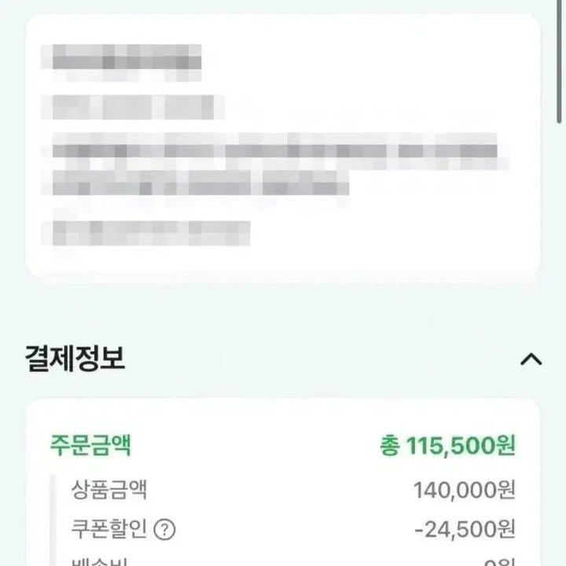The image size is (566, 566).
Task: Click the 상품금액 row label
Action: point(109,491)
